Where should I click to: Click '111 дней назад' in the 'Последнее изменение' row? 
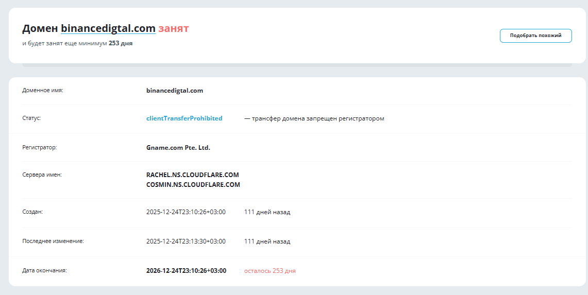(267, 241)
